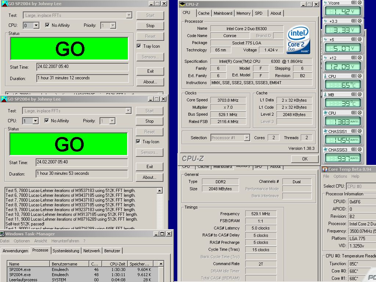Click scroll-up arrow of Task-Manager process list
376x282 pixels.
161,264
